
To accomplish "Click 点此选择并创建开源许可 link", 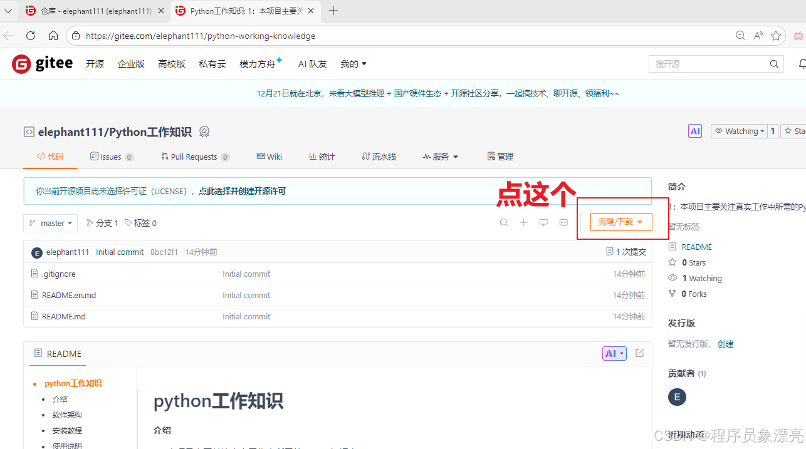I will [x=242, y=191].
